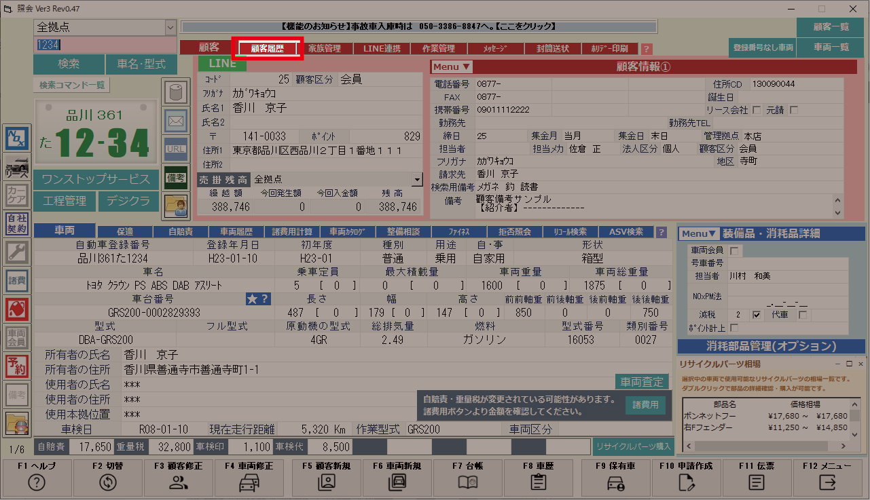Screen dimensions: 870x500
Task: Click the red recall swirl icon
Action: click(17, 309)
